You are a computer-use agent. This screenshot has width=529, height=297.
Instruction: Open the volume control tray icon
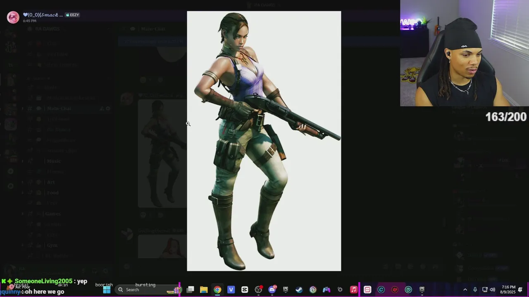492,290
